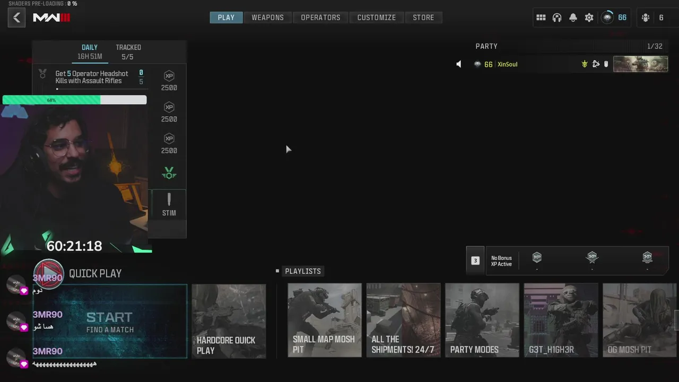Viewport: 679px width, 382px height.
Task: Click the Operator Headshot Kills challenge text
Action: pyautogui.click(x=92, y=77)
